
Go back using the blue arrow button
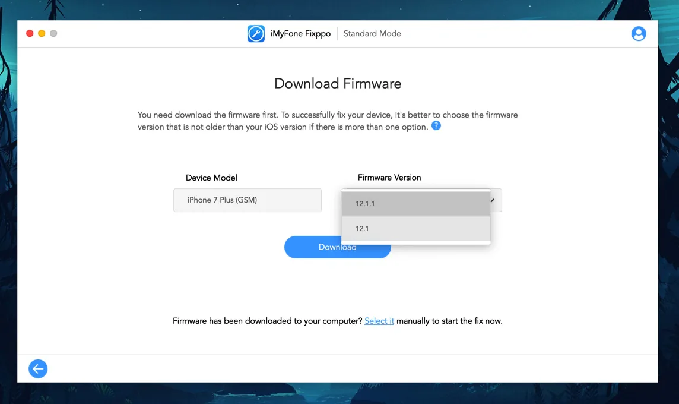(38, 369)
